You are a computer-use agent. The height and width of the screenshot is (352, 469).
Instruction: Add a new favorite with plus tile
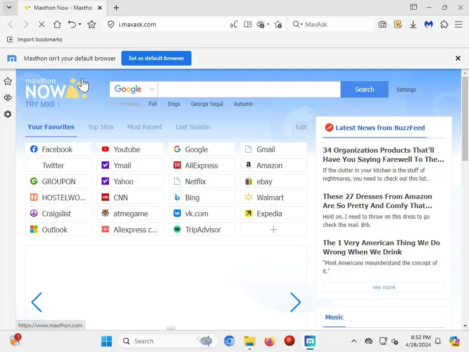pos(273,230)
